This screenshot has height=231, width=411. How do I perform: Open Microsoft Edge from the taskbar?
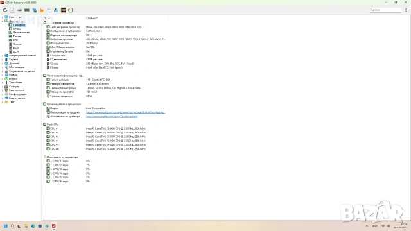(x=33, y=226)
